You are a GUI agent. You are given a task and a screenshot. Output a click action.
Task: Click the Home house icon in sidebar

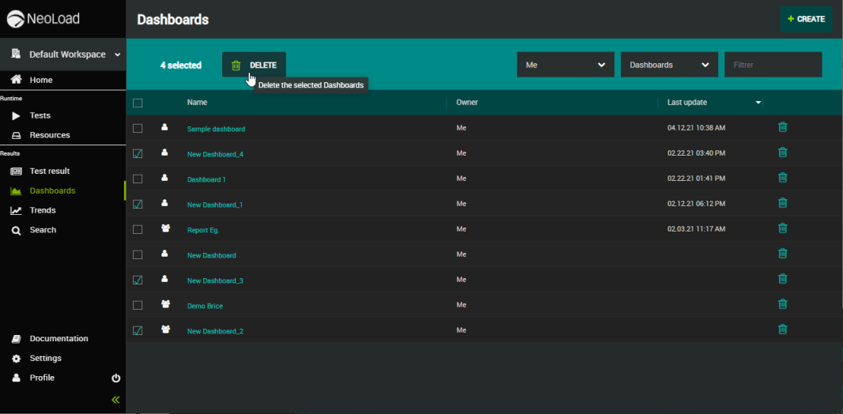tap(16, 80)
